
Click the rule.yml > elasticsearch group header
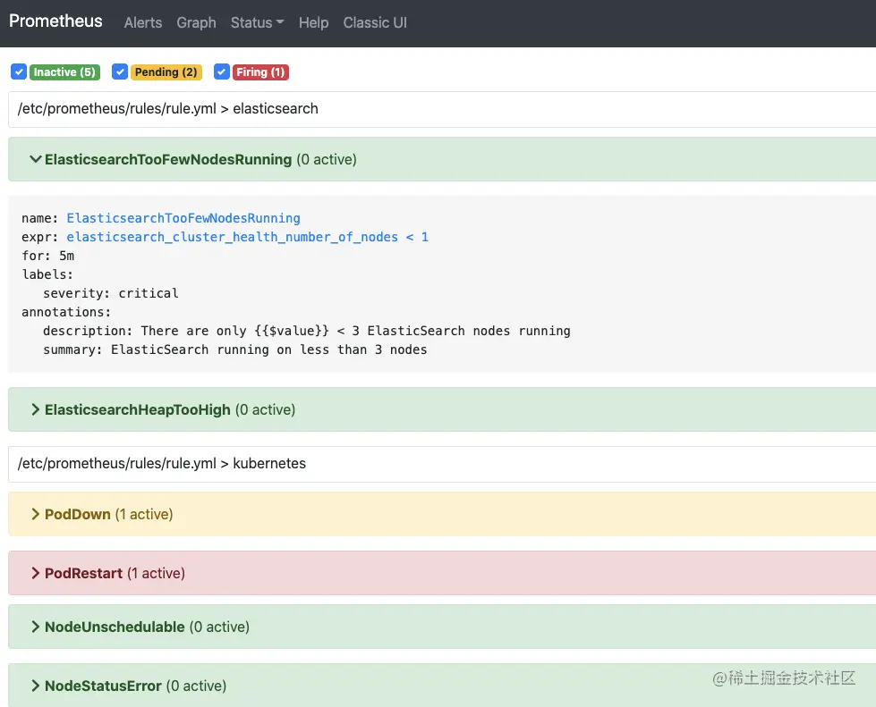[442, 109]
